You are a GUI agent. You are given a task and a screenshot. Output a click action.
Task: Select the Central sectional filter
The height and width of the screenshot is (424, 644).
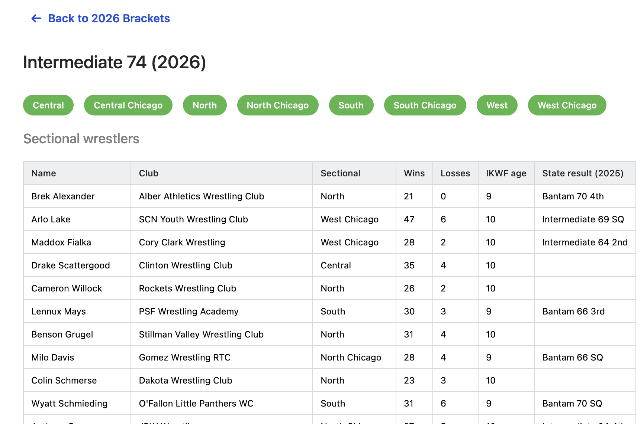tap(48, 105)
